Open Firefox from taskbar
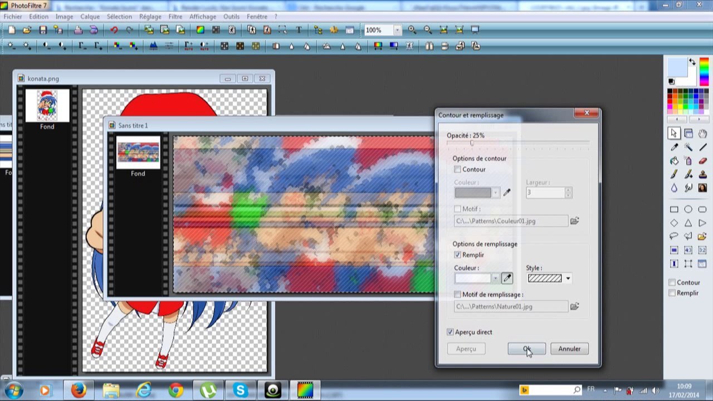Screen dimensions: 713x401 tap(79, 390)
